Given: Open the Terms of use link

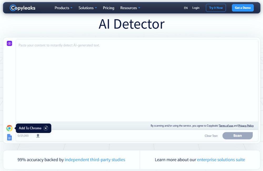Looking at the screenshot, I should [226, 126].
